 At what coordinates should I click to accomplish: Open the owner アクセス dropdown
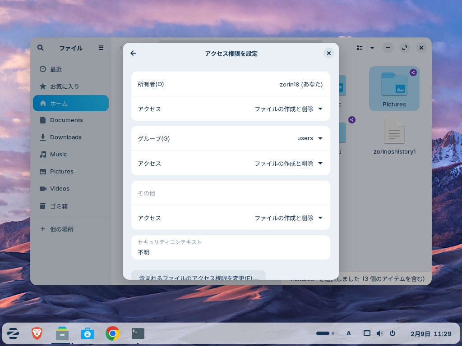pyautogui.click(x=288, y=109)
